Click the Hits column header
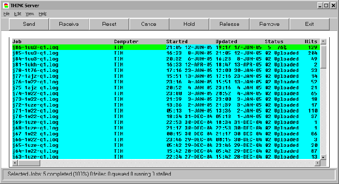The image size is (339, 184). click(x=311, y=41)
